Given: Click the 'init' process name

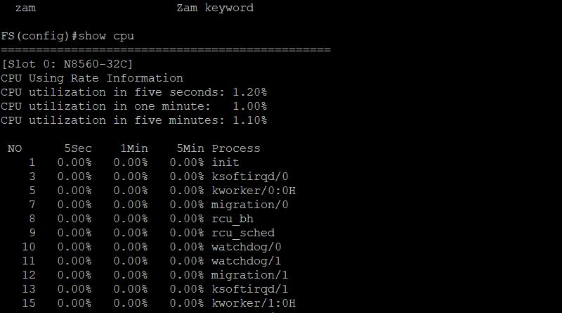Looking at the screenshot, I should [226, 162].
